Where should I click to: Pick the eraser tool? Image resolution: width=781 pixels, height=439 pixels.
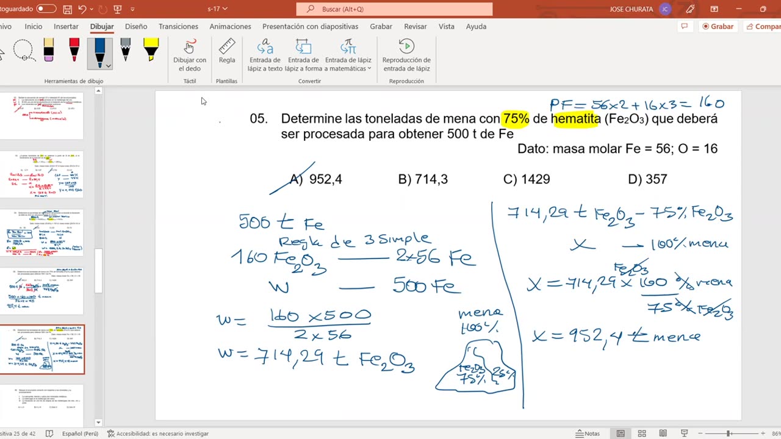click(x=48, y=50)
